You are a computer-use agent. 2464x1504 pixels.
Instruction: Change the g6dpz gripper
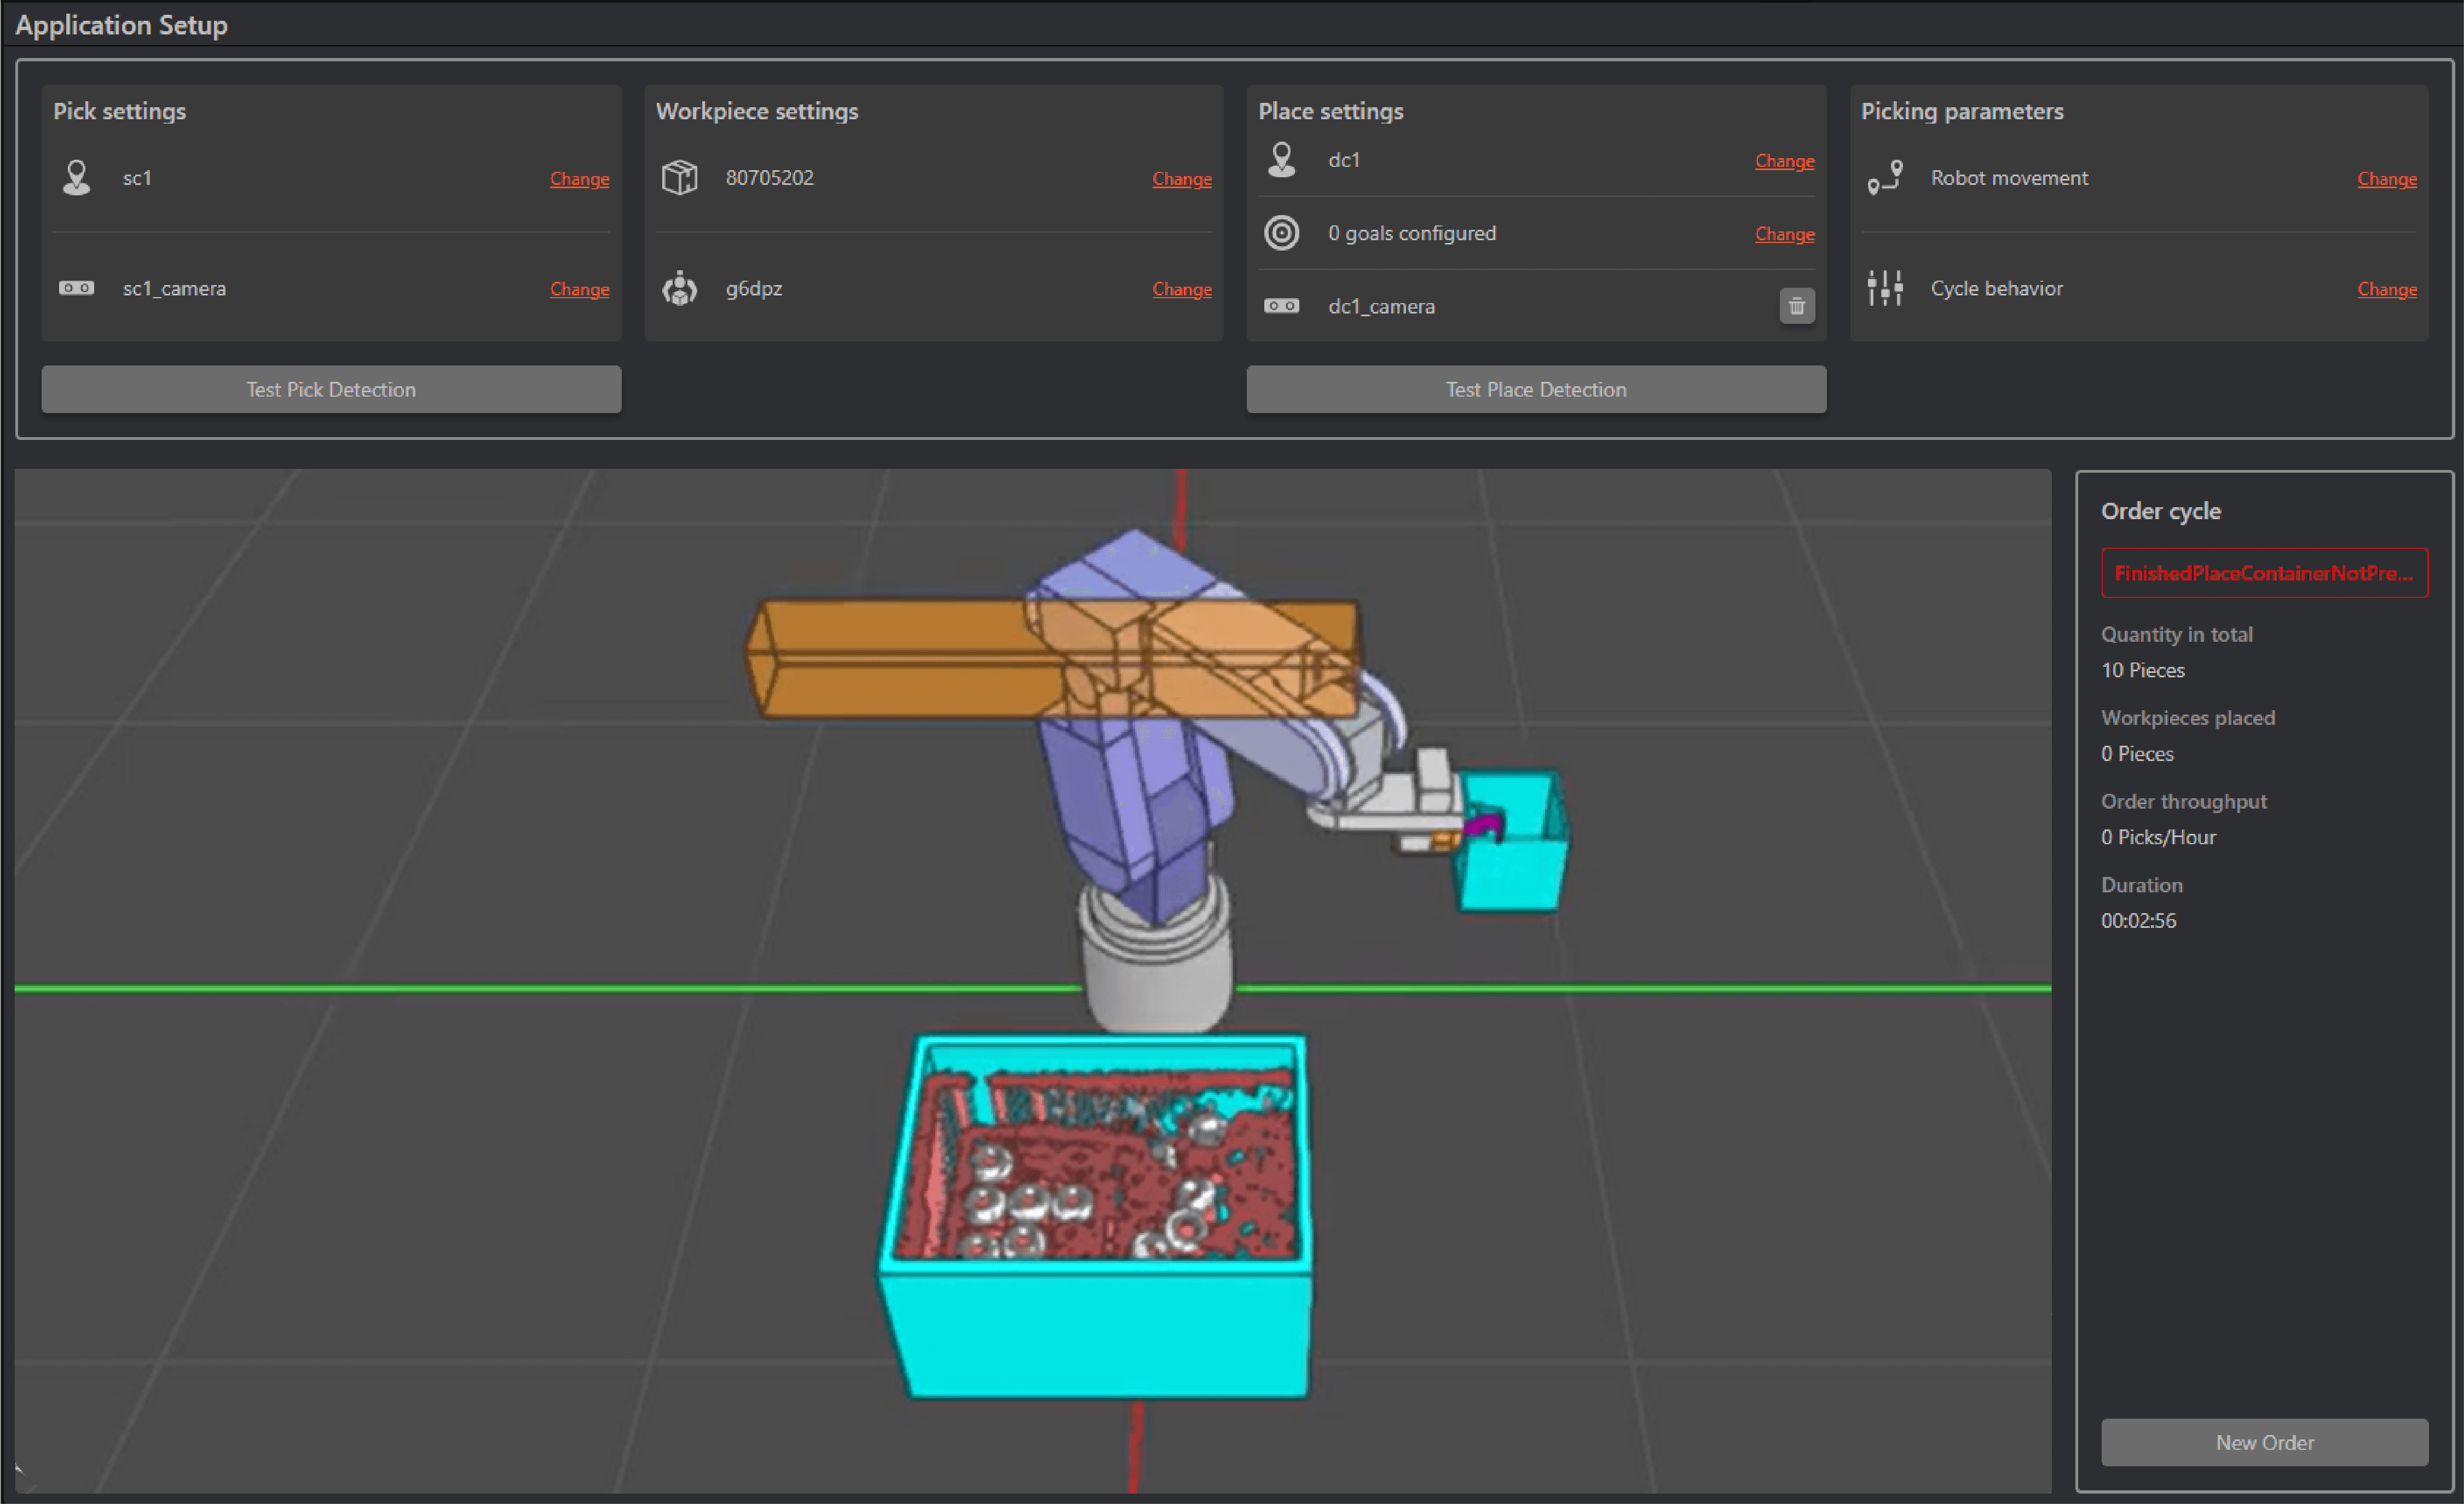[x=1181, y=290]
